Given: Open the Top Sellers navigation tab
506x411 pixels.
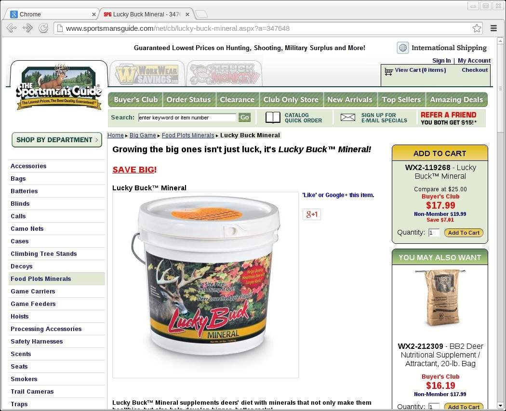Looking at the screenshot, I should point(401,100).
